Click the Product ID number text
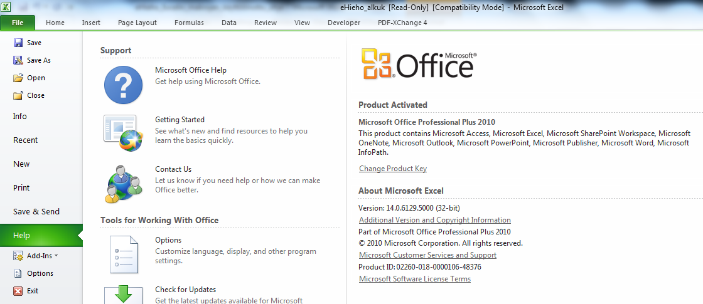 [439, 267]
